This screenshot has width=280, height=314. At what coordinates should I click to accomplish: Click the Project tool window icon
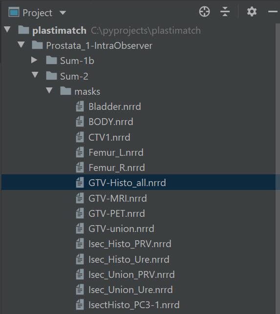[x=14, y=12]
